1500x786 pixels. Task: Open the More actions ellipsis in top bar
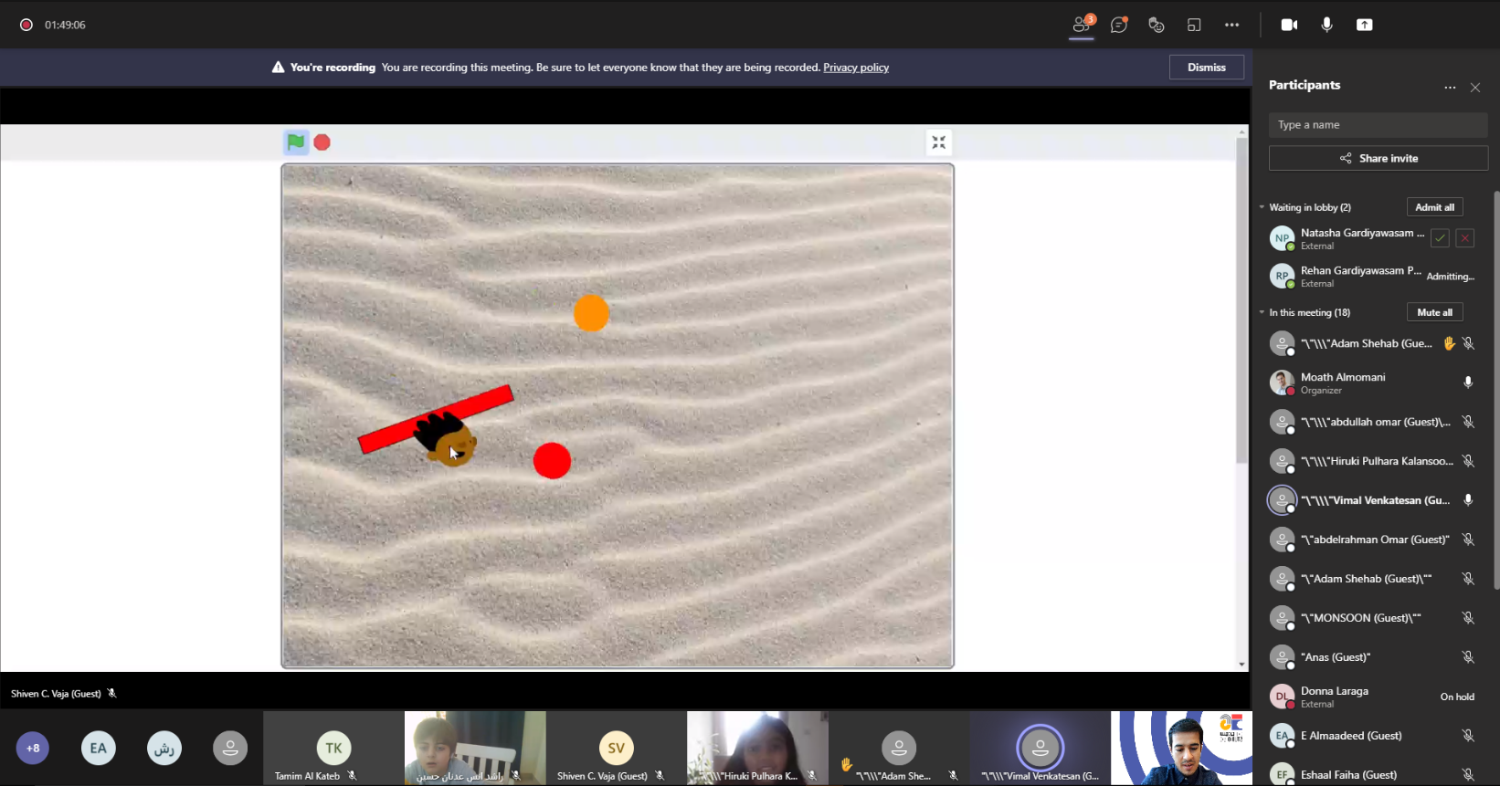coord(1232,25)
